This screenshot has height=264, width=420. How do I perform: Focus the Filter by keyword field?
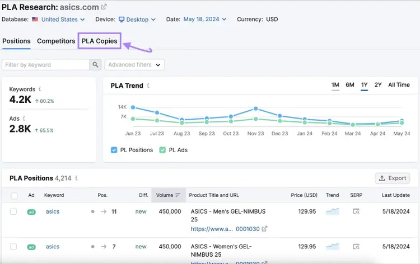pyautogui.click(x=45, y=65)
